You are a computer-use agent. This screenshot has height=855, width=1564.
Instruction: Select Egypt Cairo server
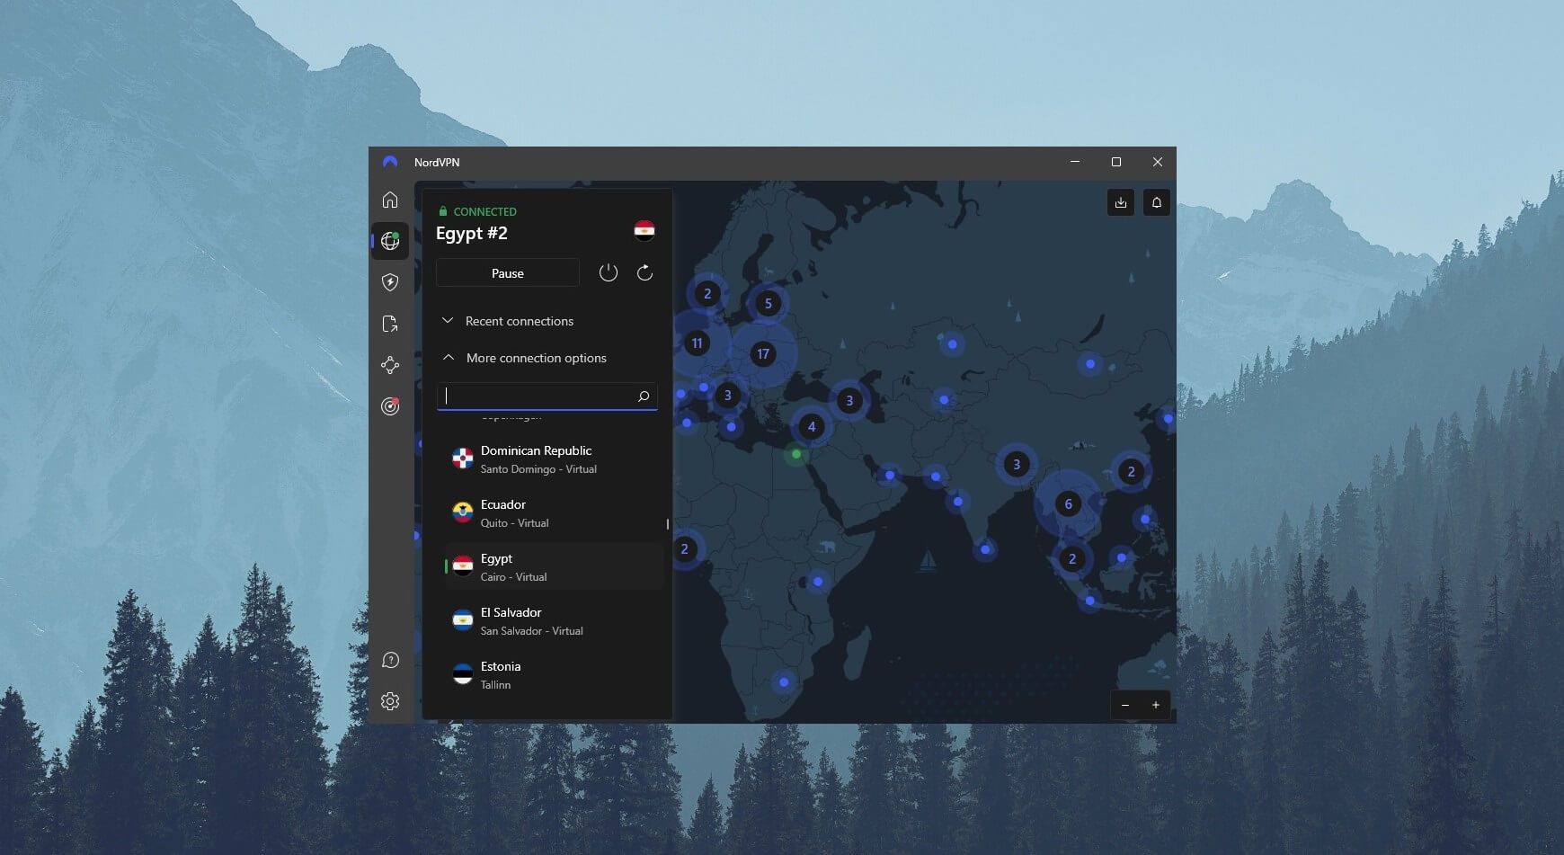(553, 566)
